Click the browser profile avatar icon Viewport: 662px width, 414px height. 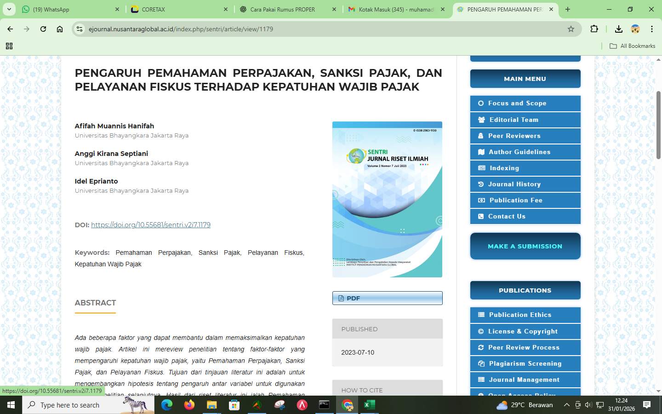(x=635, y=29)
